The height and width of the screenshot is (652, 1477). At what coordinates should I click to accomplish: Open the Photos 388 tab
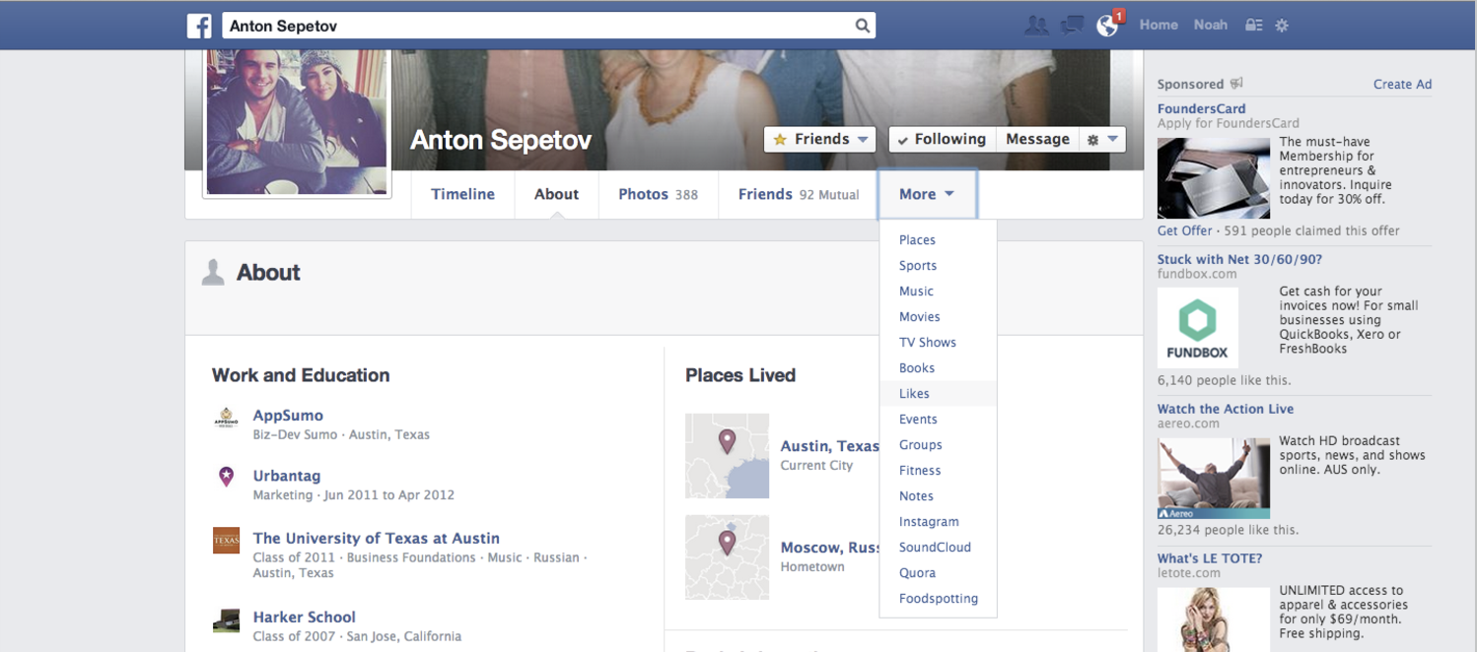click(658, 194)
